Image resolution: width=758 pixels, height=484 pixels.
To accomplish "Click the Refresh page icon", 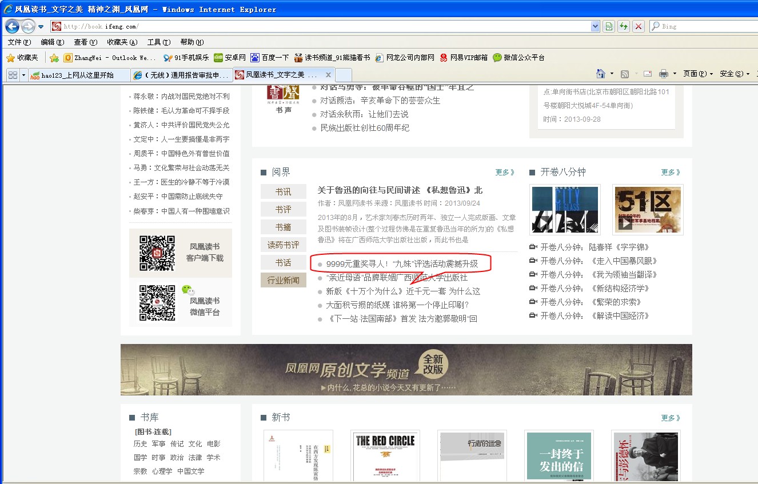I will pos(624,26).
